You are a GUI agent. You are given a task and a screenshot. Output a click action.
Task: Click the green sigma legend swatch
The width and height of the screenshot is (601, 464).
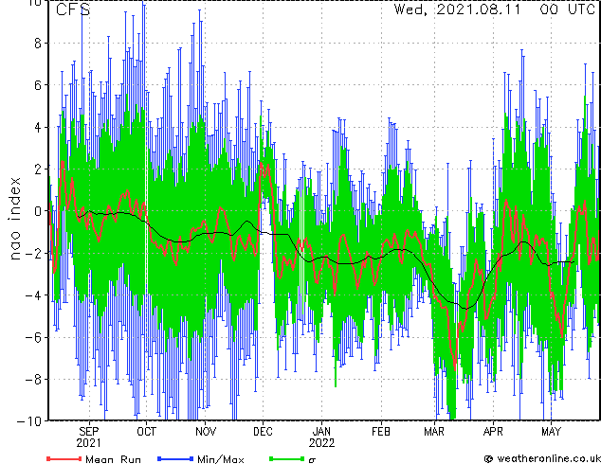tap(287, 458)
